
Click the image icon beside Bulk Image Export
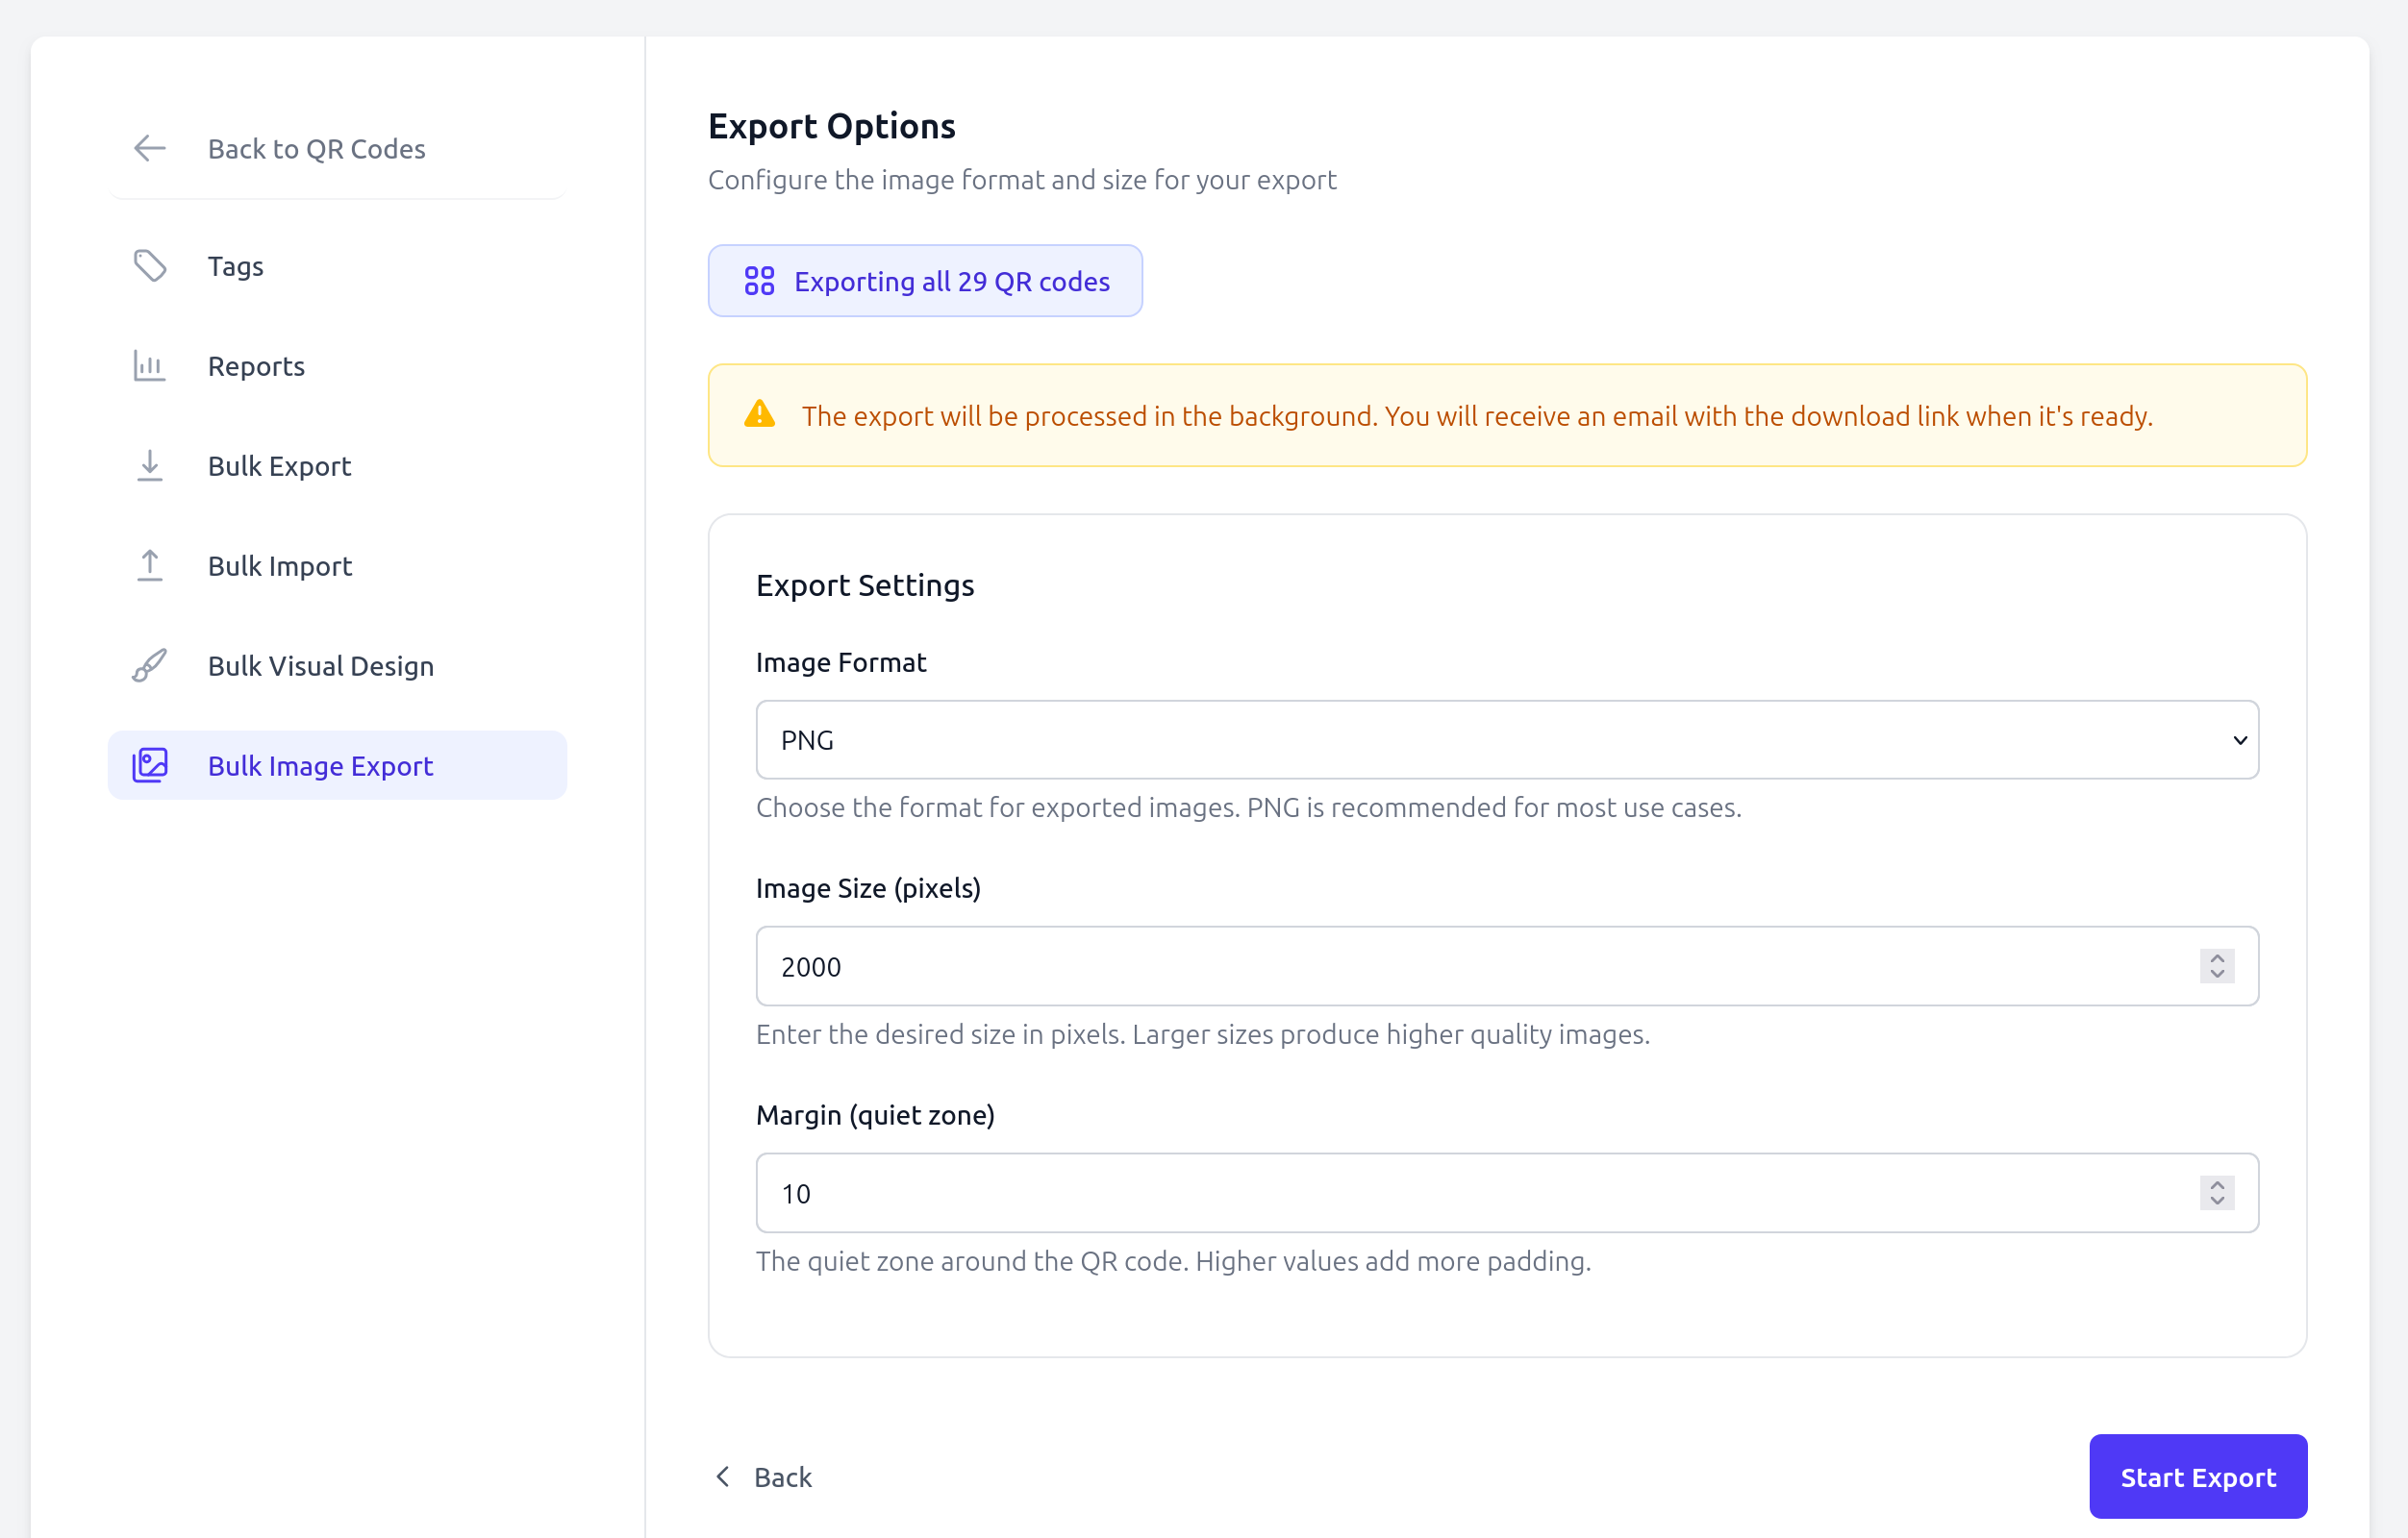[x=149, y=765]
